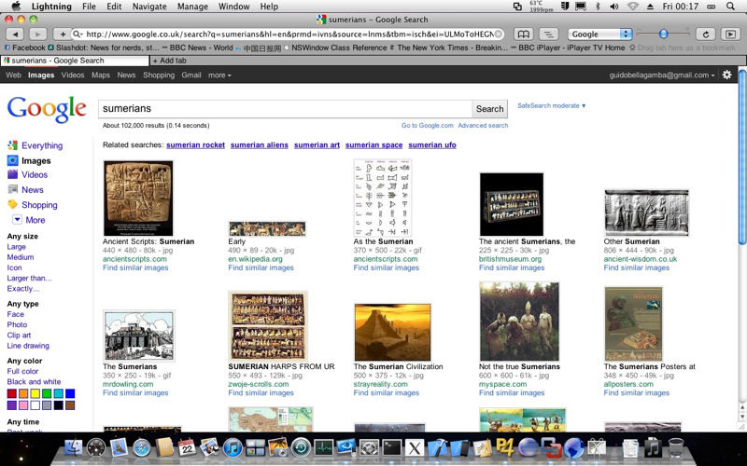Open the URL bar magnifier dropdown
Image resolution: width=747 pixels, height=466 pixels.
point(78,34)
